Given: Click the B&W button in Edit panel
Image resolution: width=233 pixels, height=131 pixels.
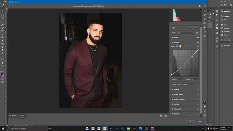Looking at the screenshot, I should (x=196, y=28).
